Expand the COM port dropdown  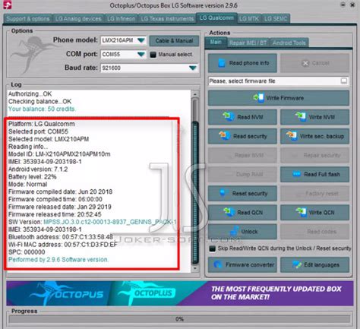pyautogui.click(x=141, y=54)
